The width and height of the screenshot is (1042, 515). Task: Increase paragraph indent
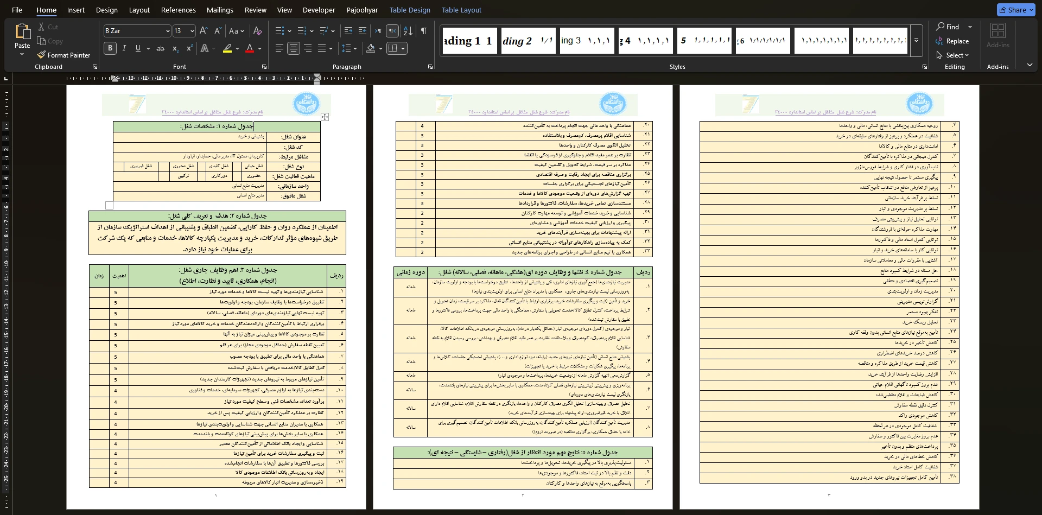click(x=363, y=31)
